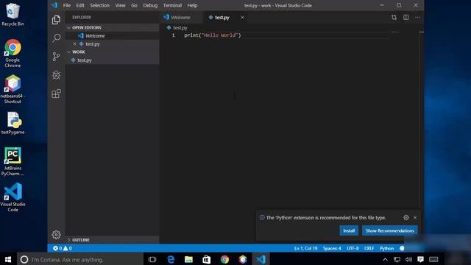Click the Cortana search box

tap(80, 259)
